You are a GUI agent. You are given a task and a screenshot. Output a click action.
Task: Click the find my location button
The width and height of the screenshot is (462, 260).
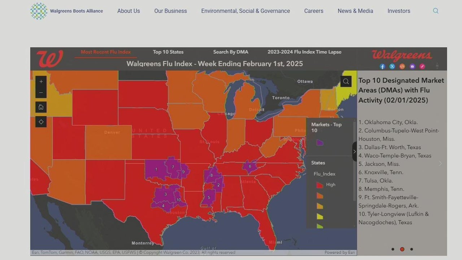[41, 122]
